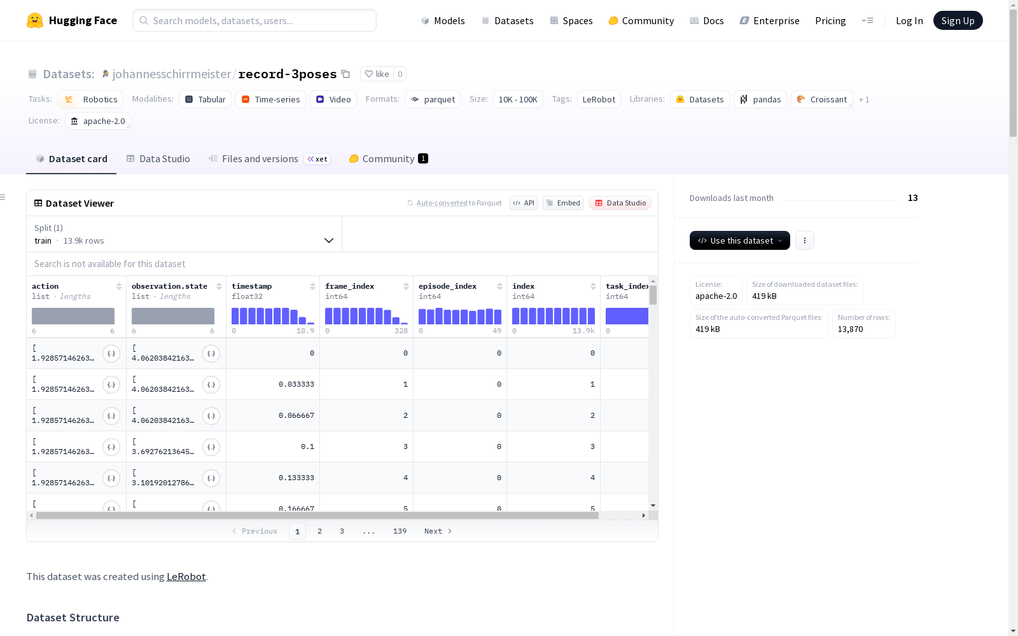The height and width of the screenshot is (636, 1018).
Task: Expand action cell in timestamp 0.066667 row
Action: [111, 416]
